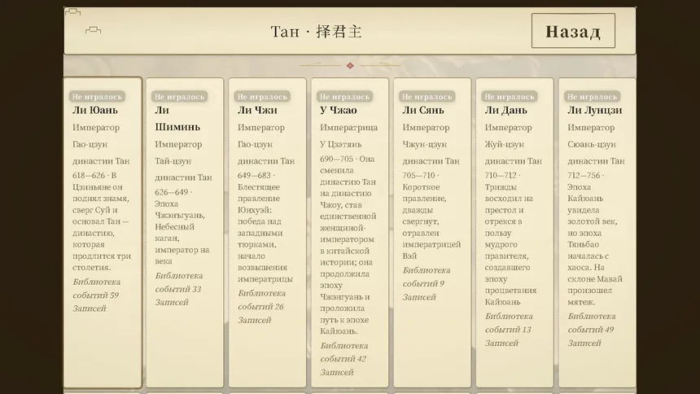This screenshot has width=700, height=394.
Task: Choose the Ли Дань name heading
Action: click(505, 110)
